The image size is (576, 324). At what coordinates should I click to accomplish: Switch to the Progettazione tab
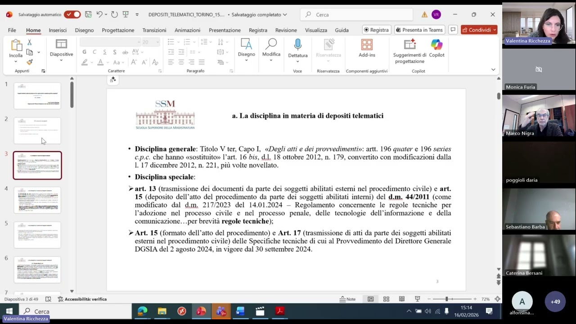(x=118, y=30)
